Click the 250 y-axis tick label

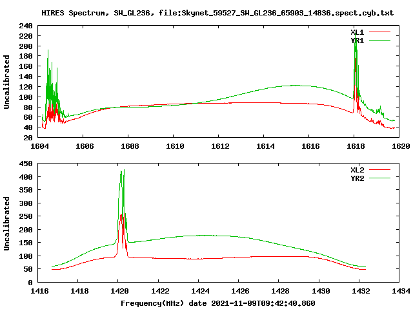point(26,216)
